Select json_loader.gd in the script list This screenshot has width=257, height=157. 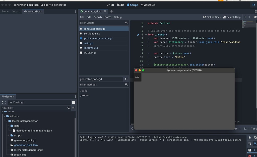tap(92, 33)
